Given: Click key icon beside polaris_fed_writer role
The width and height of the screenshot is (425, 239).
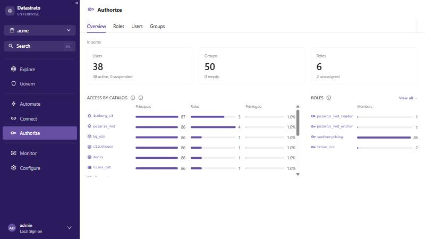Looking at the screenshot, I should (313, 126).
